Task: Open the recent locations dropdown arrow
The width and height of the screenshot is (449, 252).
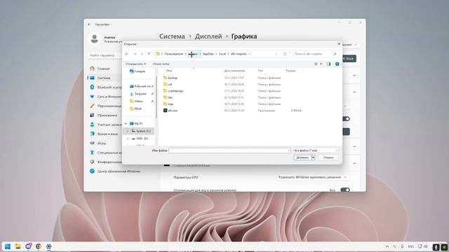Action: tap(142, 54)
